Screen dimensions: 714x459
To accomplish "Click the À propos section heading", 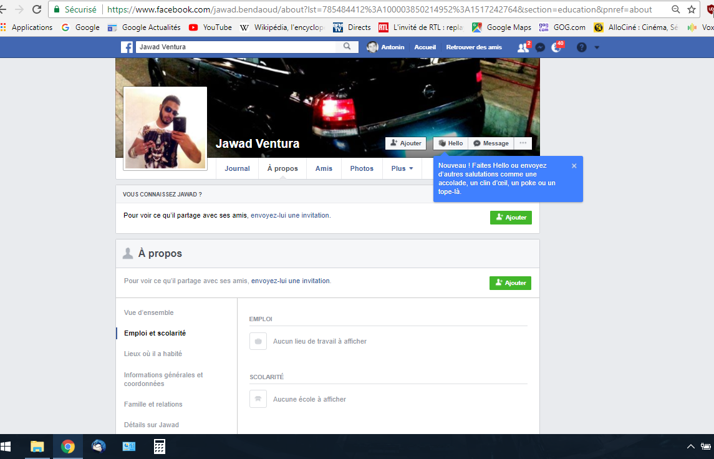I will (x=160, y=254).
